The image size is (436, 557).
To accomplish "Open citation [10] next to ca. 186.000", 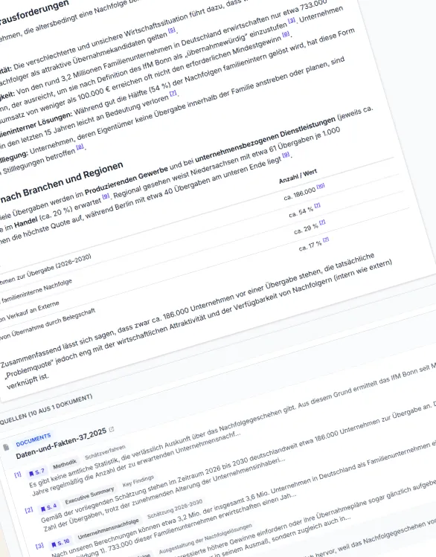I will [x=321, y=186].
